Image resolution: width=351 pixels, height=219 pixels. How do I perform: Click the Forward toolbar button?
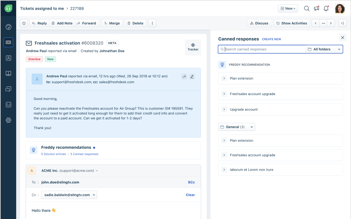point(87,23)
